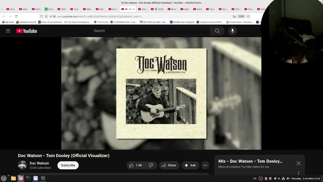
Task: Switch to the COVI tab
Action: click(261, 9)
